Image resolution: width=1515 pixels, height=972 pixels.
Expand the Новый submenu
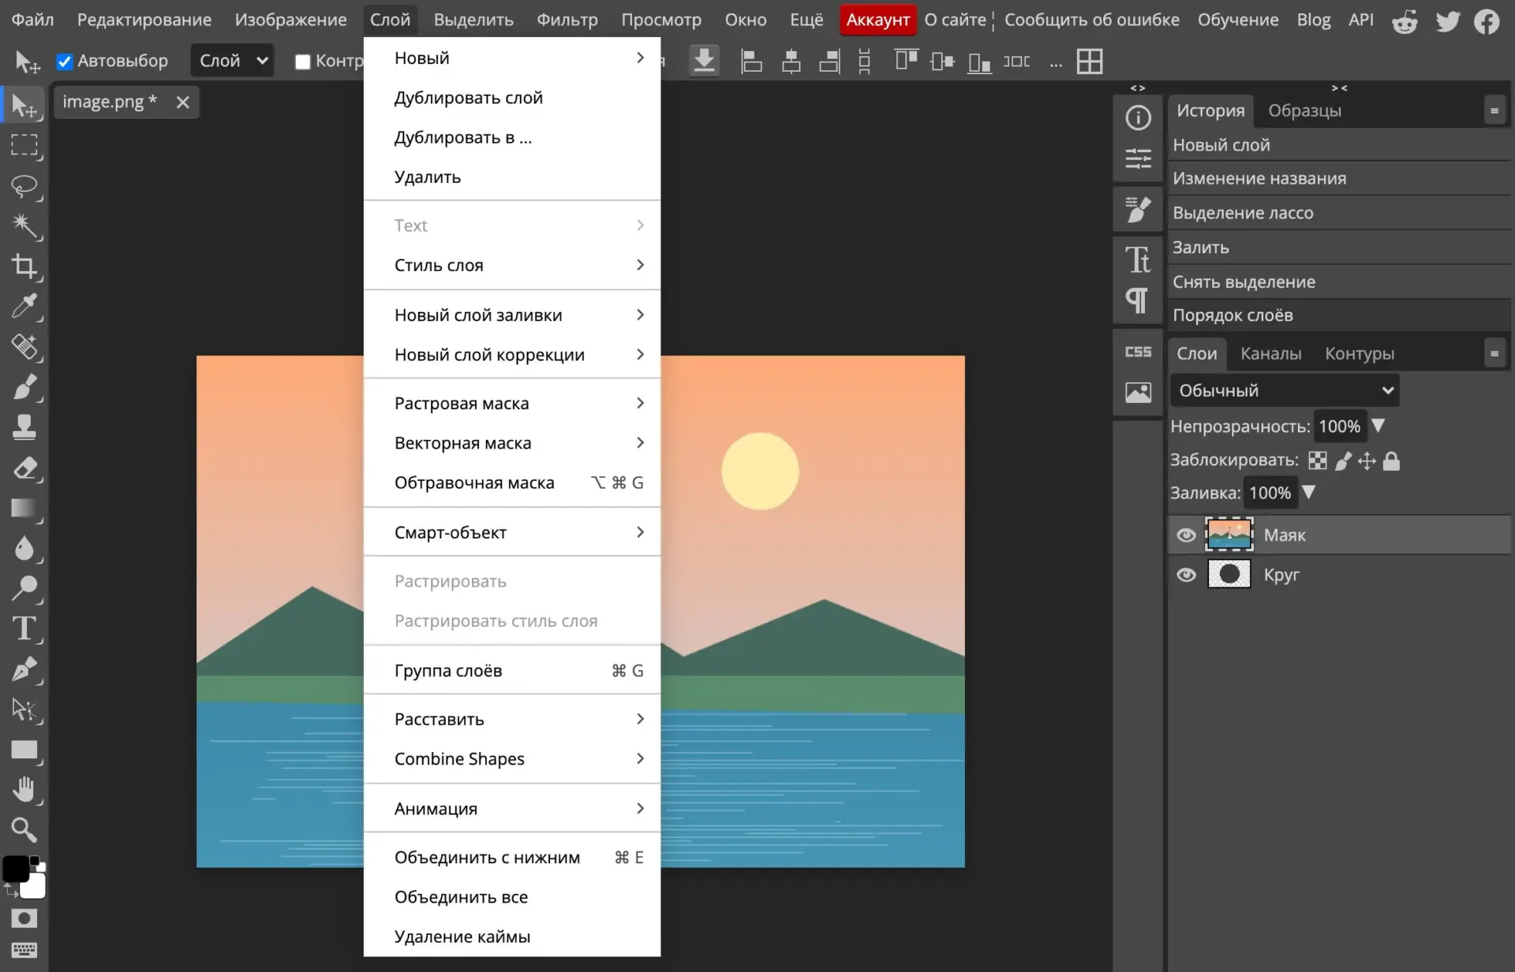coord(512,58)
